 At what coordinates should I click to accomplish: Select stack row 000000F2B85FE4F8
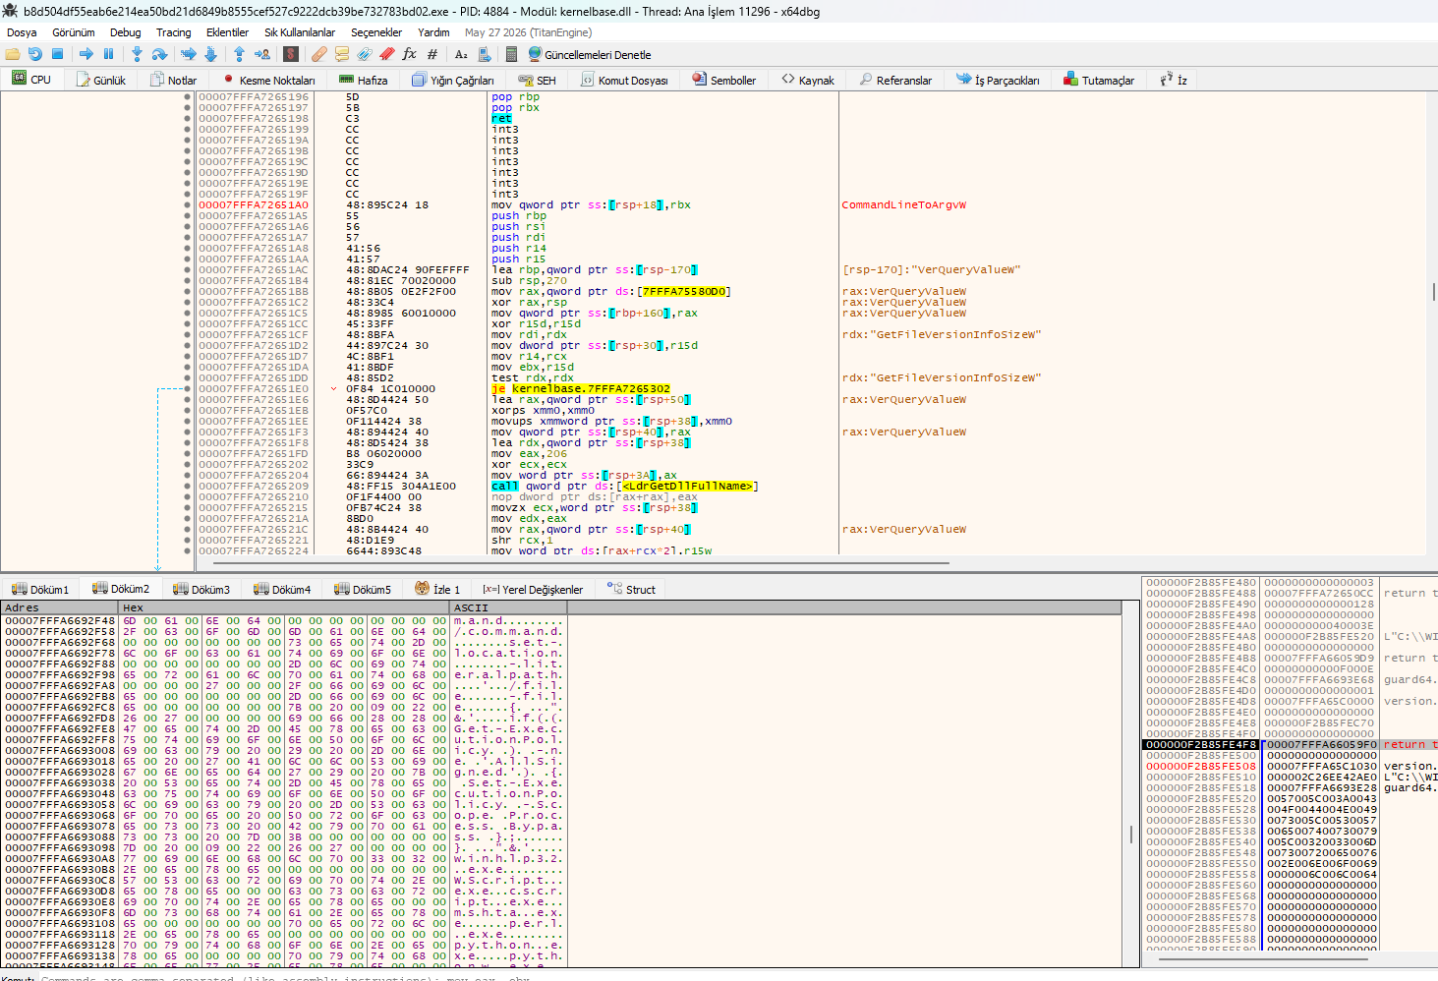click(x=1201, y=745)
